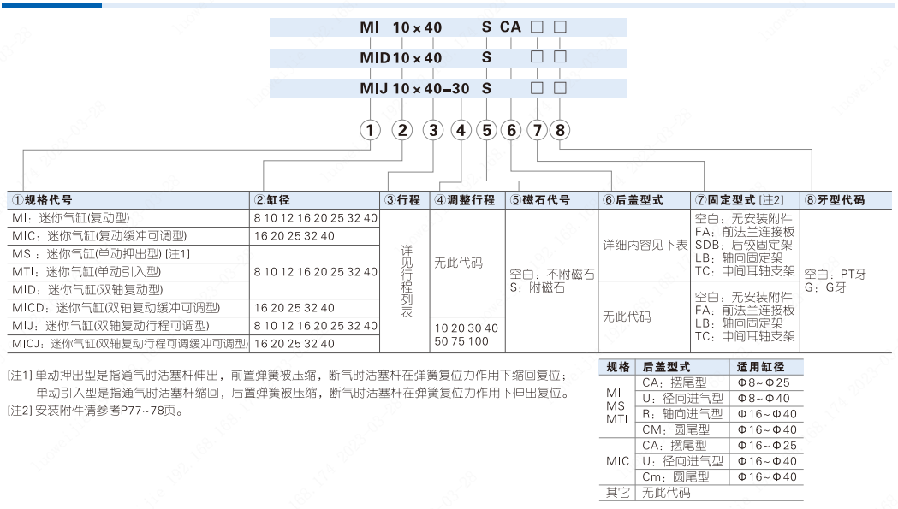This screenshot has width=898, height=509.
Task: Click the first empty box in the MIJ 10×40-30 row
Action: click(537, 88)
